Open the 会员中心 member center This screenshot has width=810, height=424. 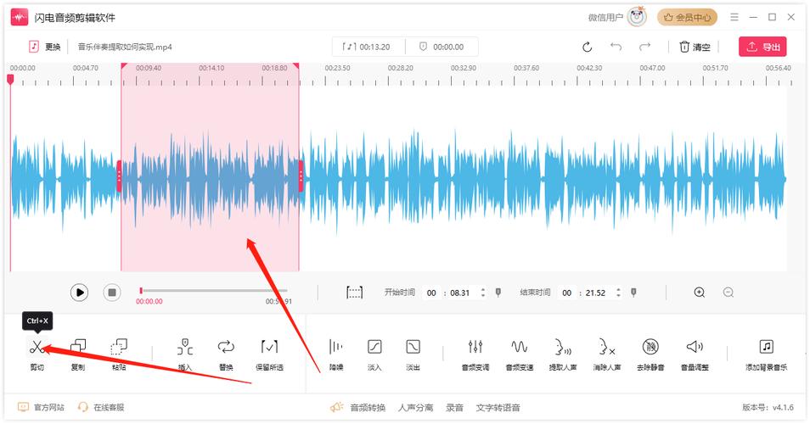coord(687,18)
